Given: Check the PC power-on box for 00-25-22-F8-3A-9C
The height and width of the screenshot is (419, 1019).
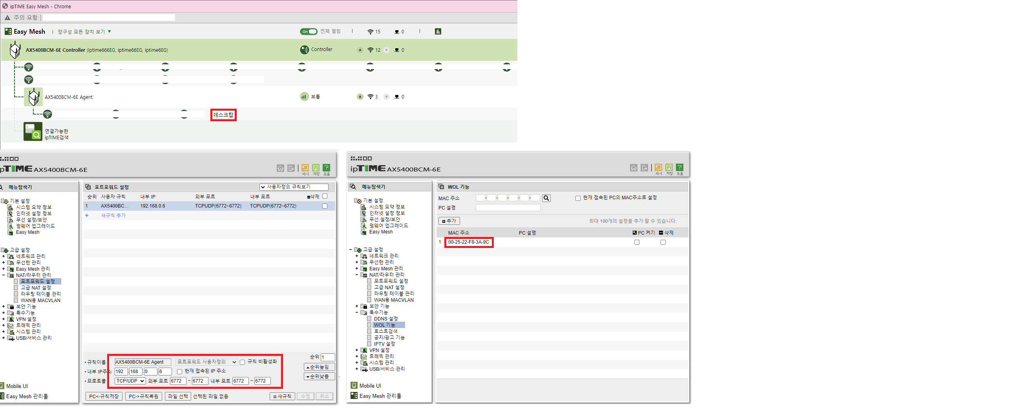Looking at the screenshot, I should coord(636,242).
